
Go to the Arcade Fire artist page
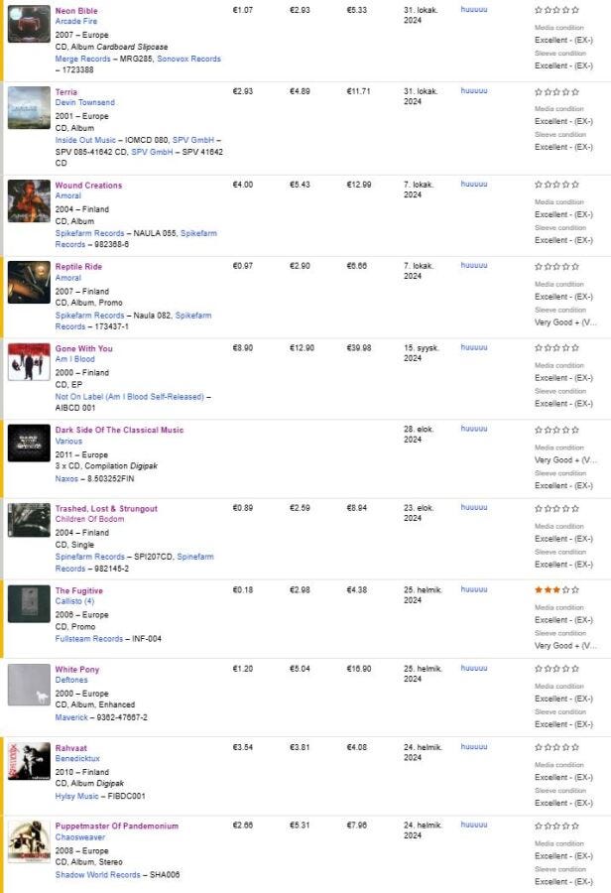tap(76, 21)
